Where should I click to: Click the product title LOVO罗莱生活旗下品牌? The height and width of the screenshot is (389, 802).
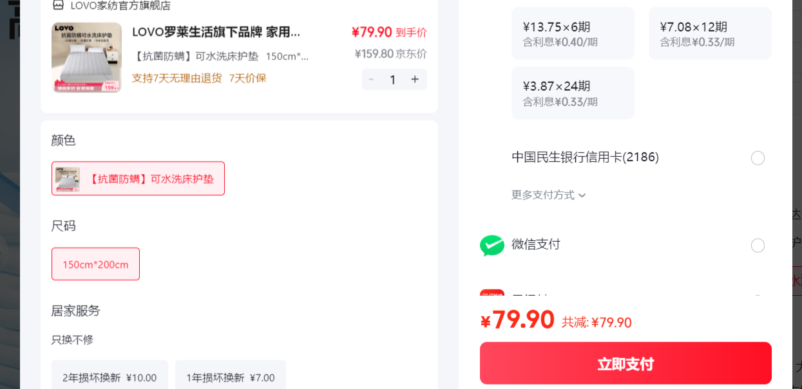216,32
